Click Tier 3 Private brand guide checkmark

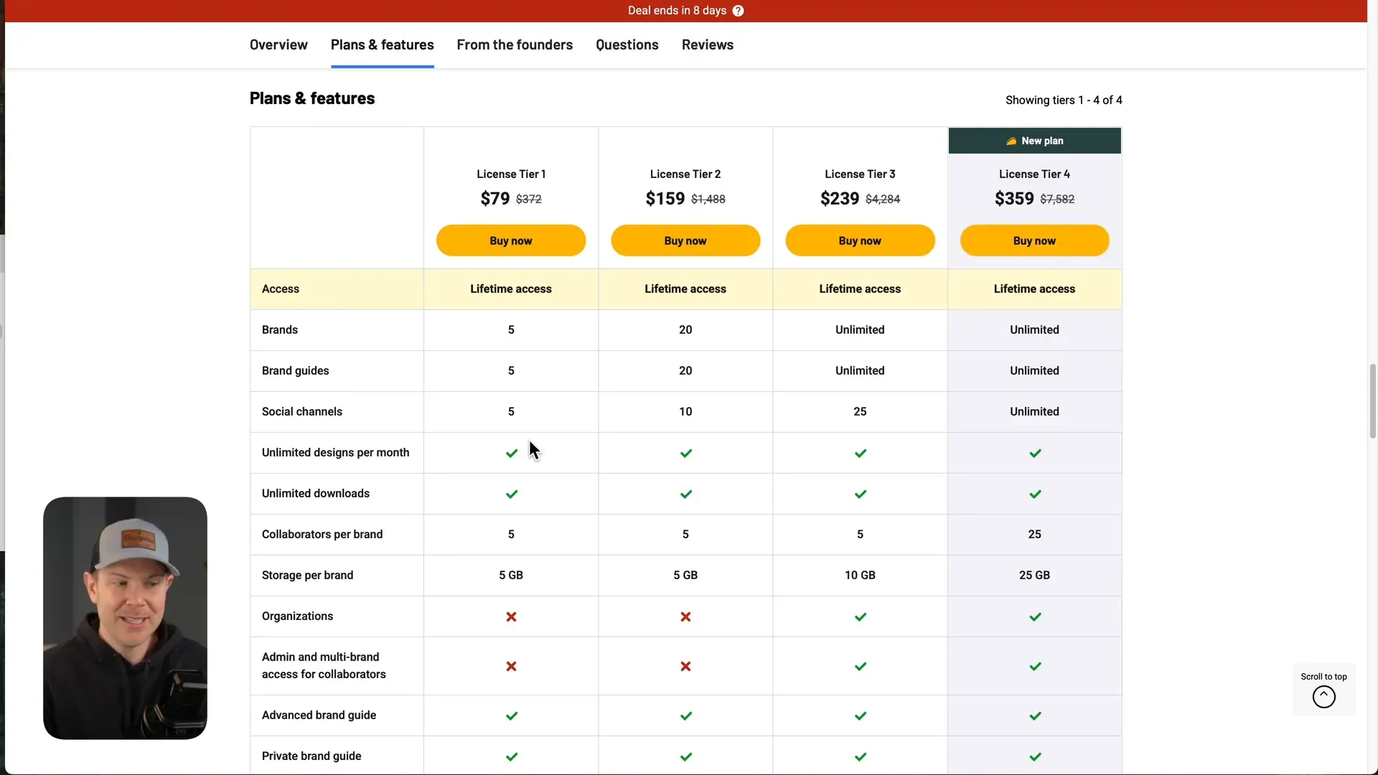pyautogui.click(x=860, y=757)
